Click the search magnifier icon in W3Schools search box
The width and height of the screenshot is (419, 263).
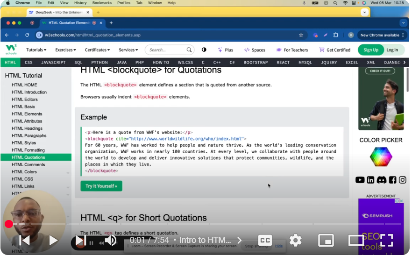coord(189,50)
